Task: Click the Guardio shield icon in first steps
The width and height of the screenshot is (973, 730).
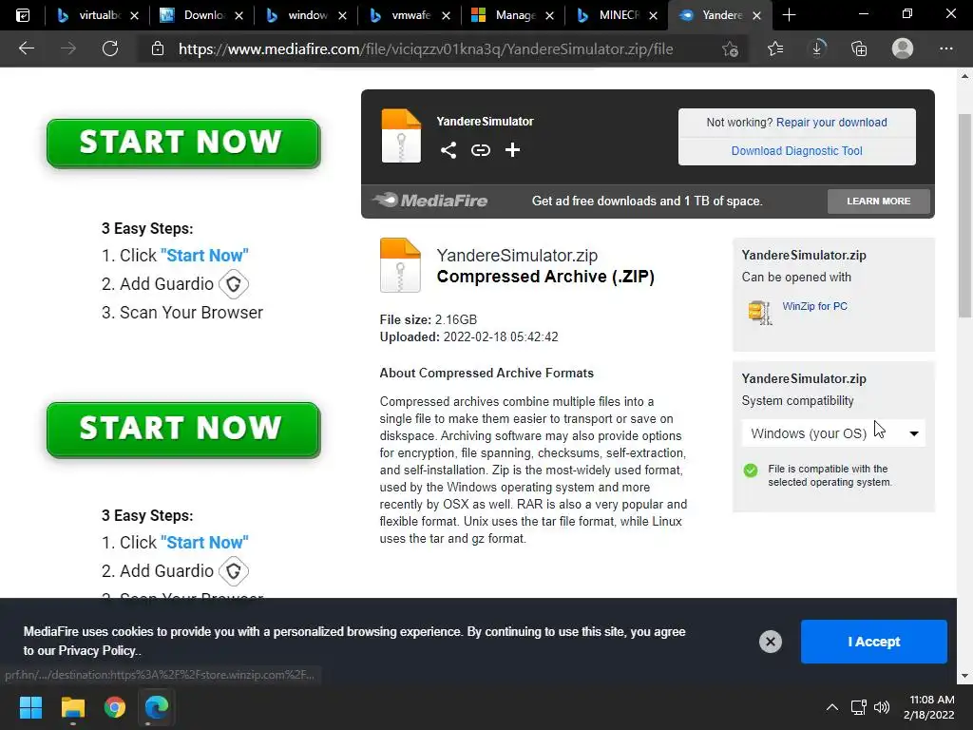Action: 234,284
